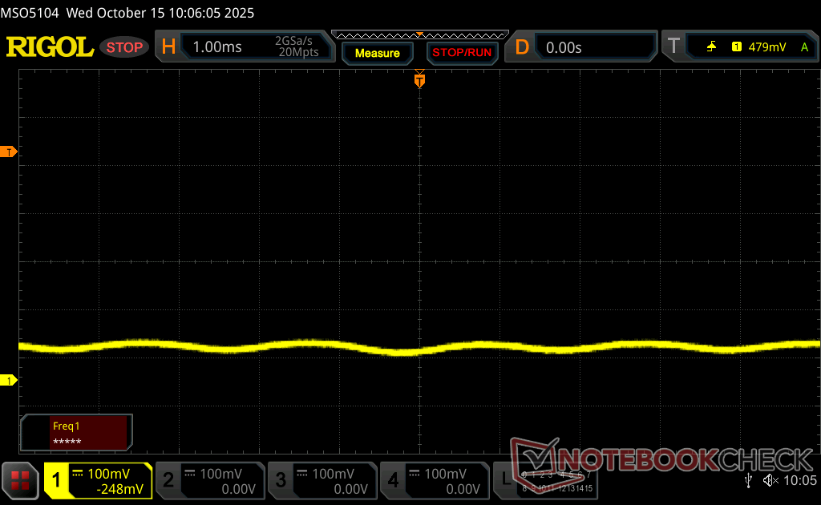Click the rising edge trigger type icon
Screen dimensions: 821x505
tap(711, 47)
